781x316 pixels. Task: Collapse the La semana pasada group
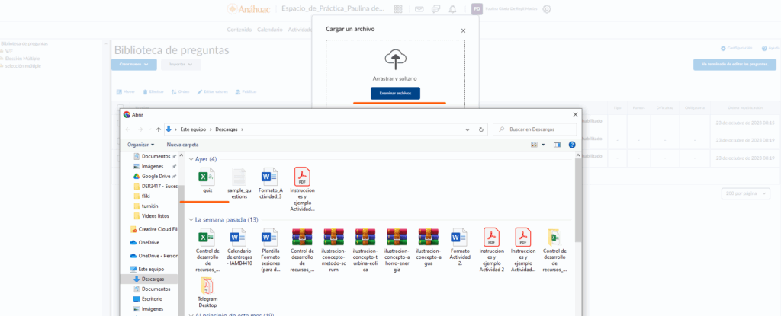pyautogui.click(x=191, y=219)
